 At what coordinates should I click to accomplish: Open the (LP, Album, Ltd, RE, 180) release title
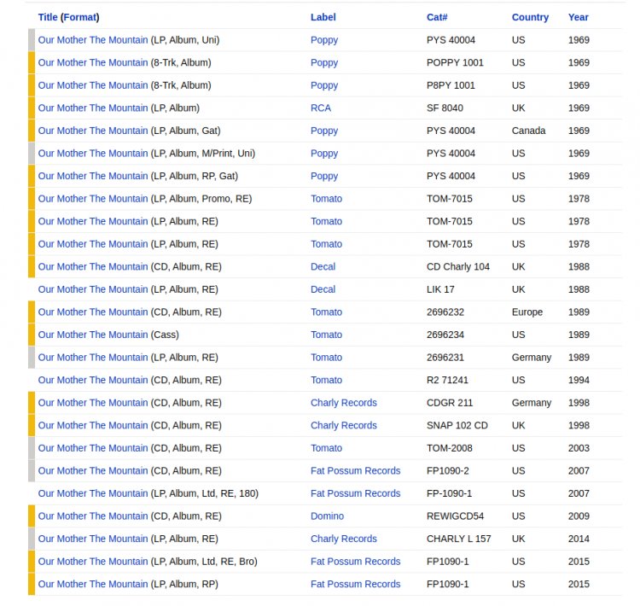93,493
